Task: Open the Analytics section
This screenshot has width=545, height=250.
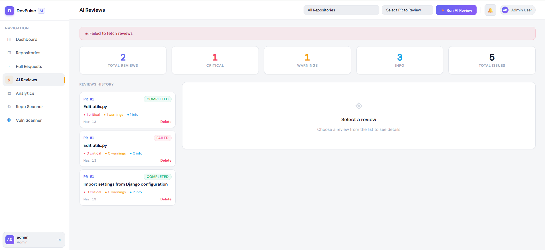Action: point(34,93)
